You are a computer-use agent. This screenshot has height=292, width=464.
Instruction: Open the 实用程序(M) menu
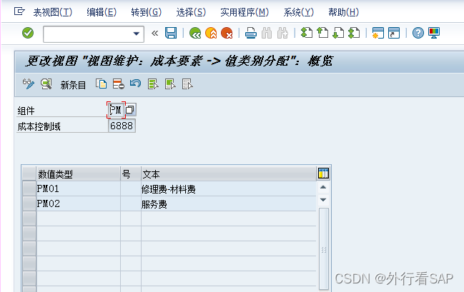pos(245,12)
